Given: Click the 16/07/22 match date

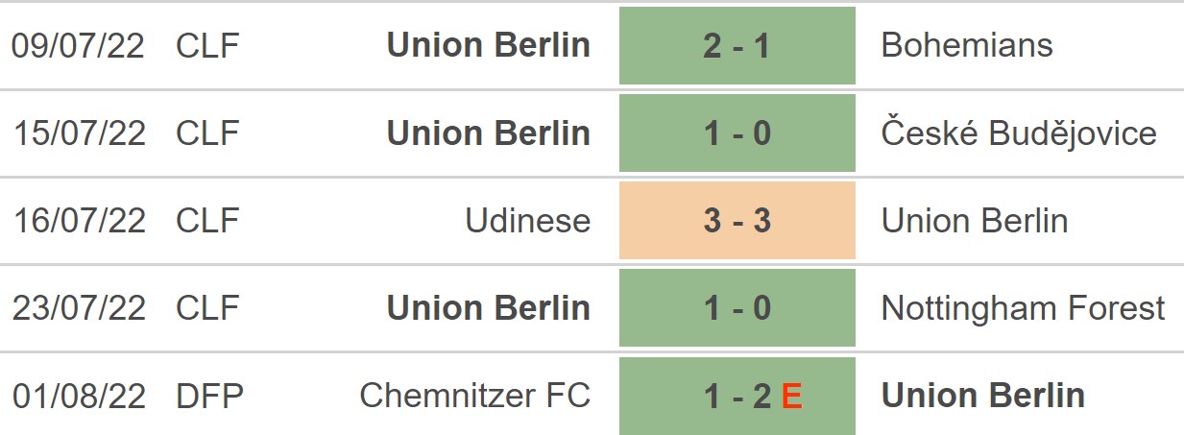Looking at the screenshot, I should click(x=79, y=221).
